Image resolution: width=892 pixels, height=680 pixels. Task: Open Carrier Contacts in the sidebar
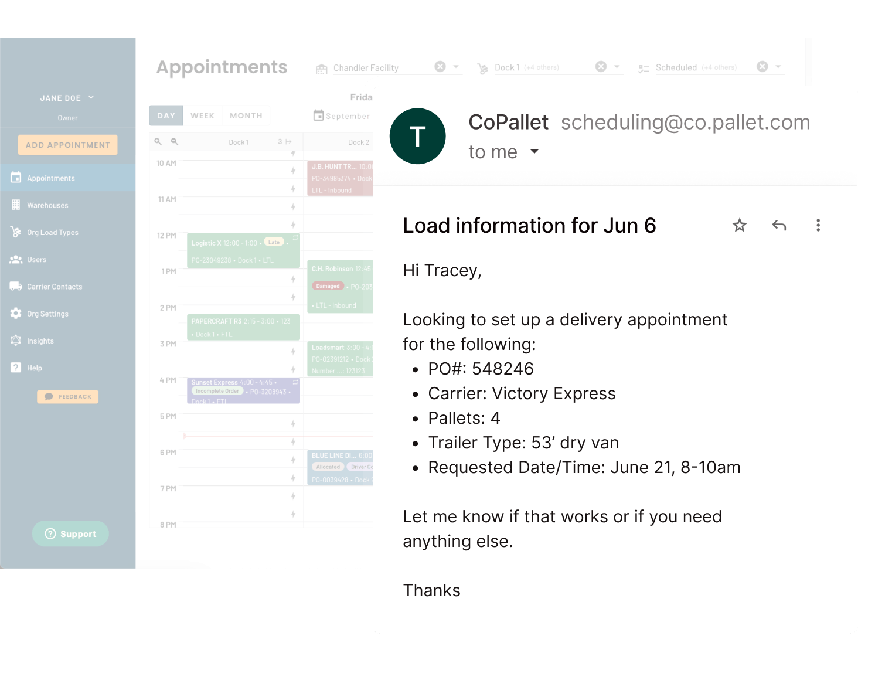point(68,287)
